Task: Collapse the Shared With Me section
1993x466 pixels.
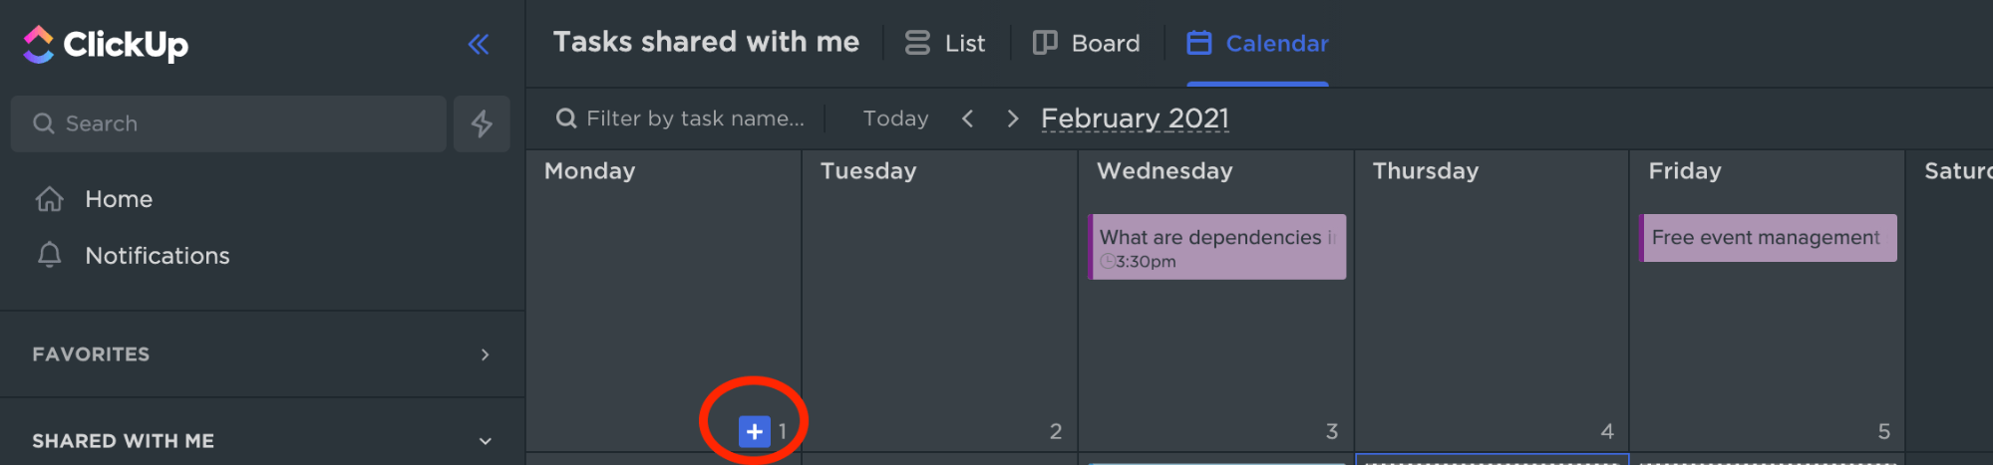Action: [x=485, y=441]
